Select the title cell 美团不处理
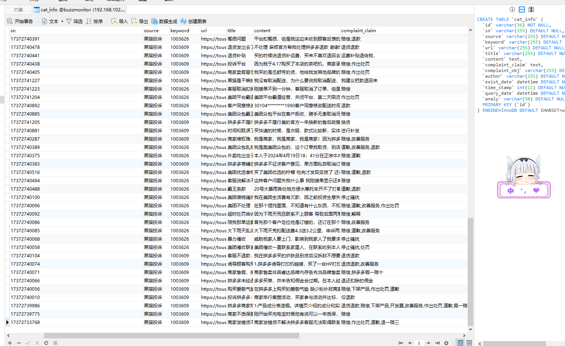The image size is (565, 346). coord(240,206)
